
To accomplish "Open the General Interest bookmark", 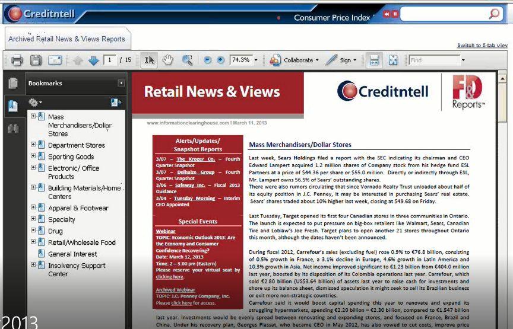I will (72, 254).
